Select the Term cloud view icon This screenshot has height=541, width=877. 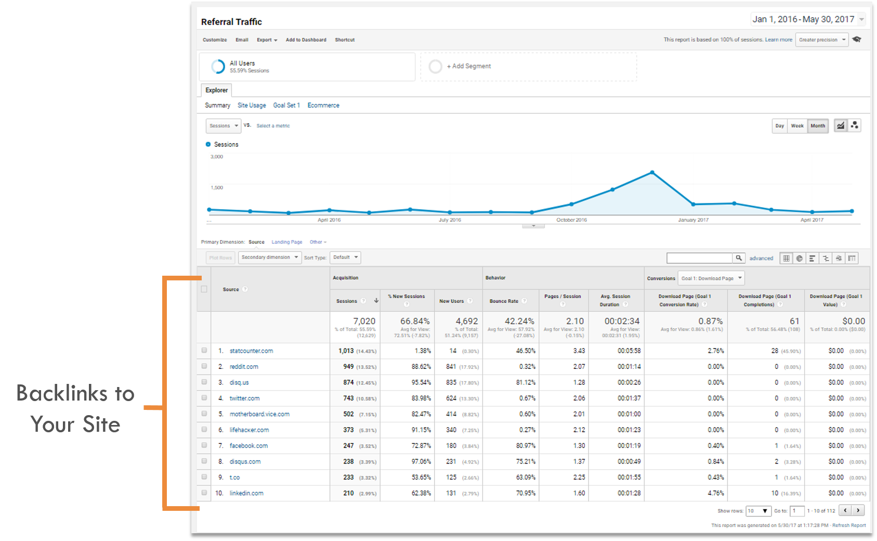(839, 258)
